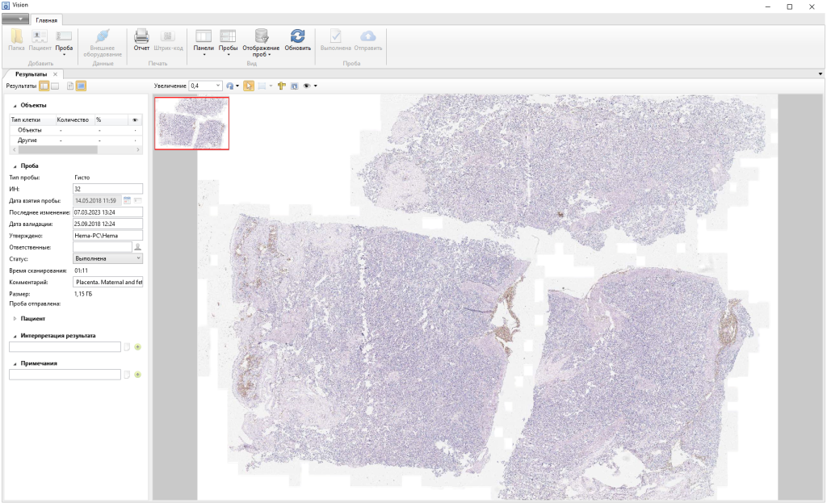Toggle the image view mode button
The width and height of the screenshot is (827, 503).
(82, 86)
